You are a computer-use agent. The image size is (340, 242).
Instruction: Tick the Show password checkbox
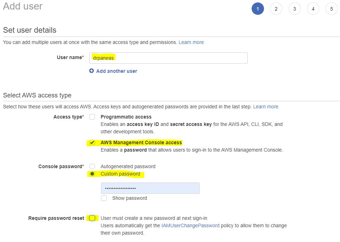point(104,198)
